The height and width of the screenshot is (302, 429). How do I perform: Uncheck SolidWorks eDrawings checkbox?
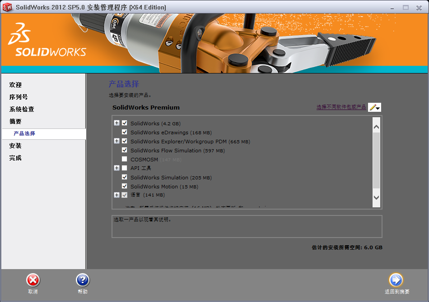[125, 132]
